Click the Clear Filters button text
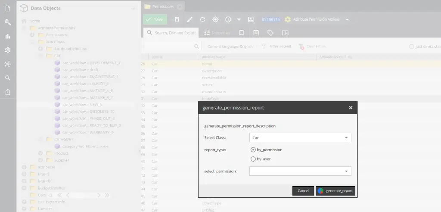441x212 pixels. pyautogui.click(x=316, y=47)
